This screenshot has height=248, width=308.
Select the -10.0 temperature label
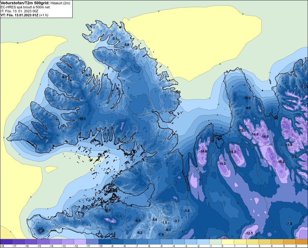point(247,98)
